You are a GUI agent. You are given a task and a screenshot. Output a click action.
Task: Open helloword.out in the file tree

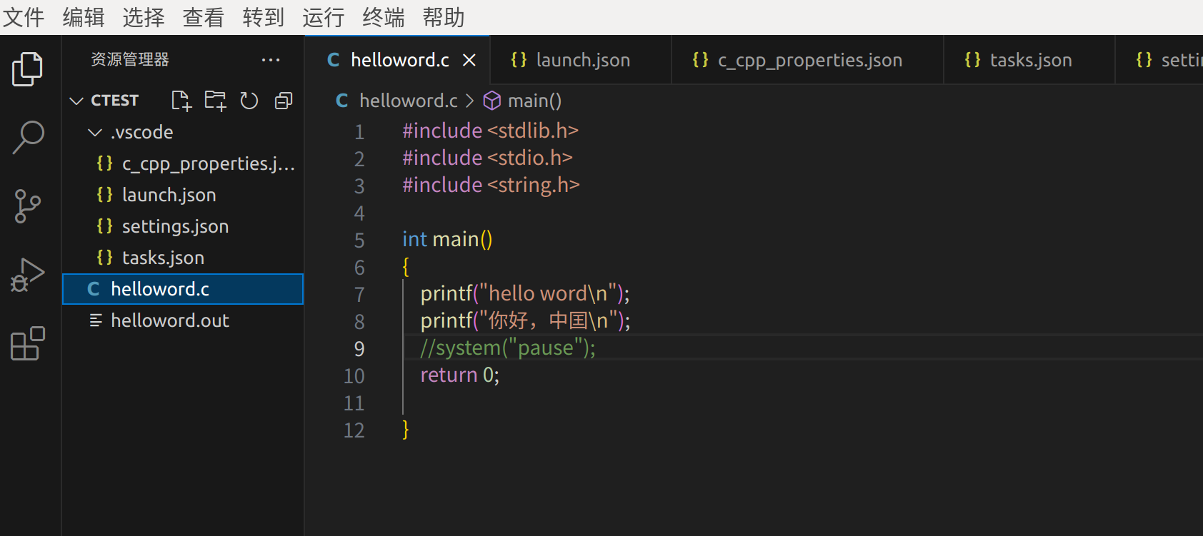coord(169,320)
